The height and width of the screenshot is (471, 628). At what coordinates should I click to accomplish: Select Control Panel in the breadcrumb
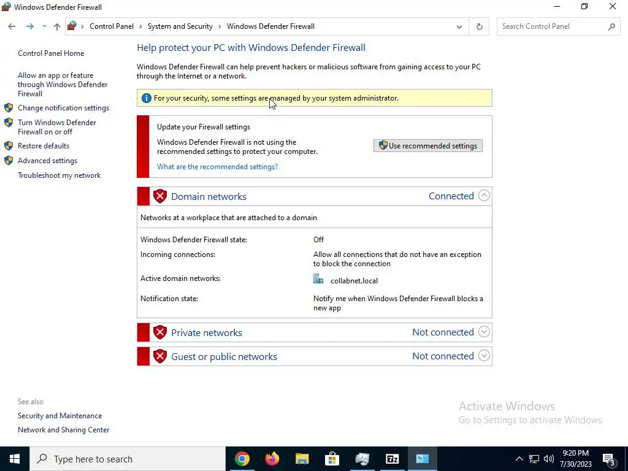pos(112,26)
